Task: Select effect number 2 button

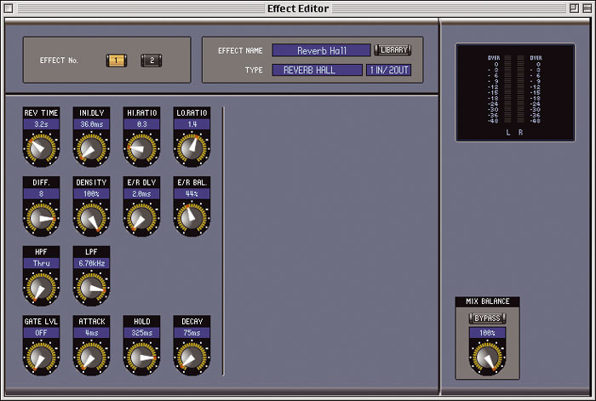Action: (150, 60)
